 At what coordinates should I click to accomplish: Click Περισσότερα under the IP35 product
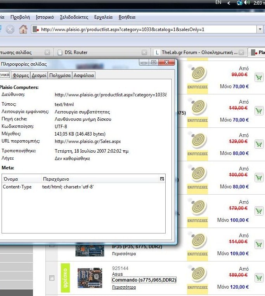pos(124,254)
